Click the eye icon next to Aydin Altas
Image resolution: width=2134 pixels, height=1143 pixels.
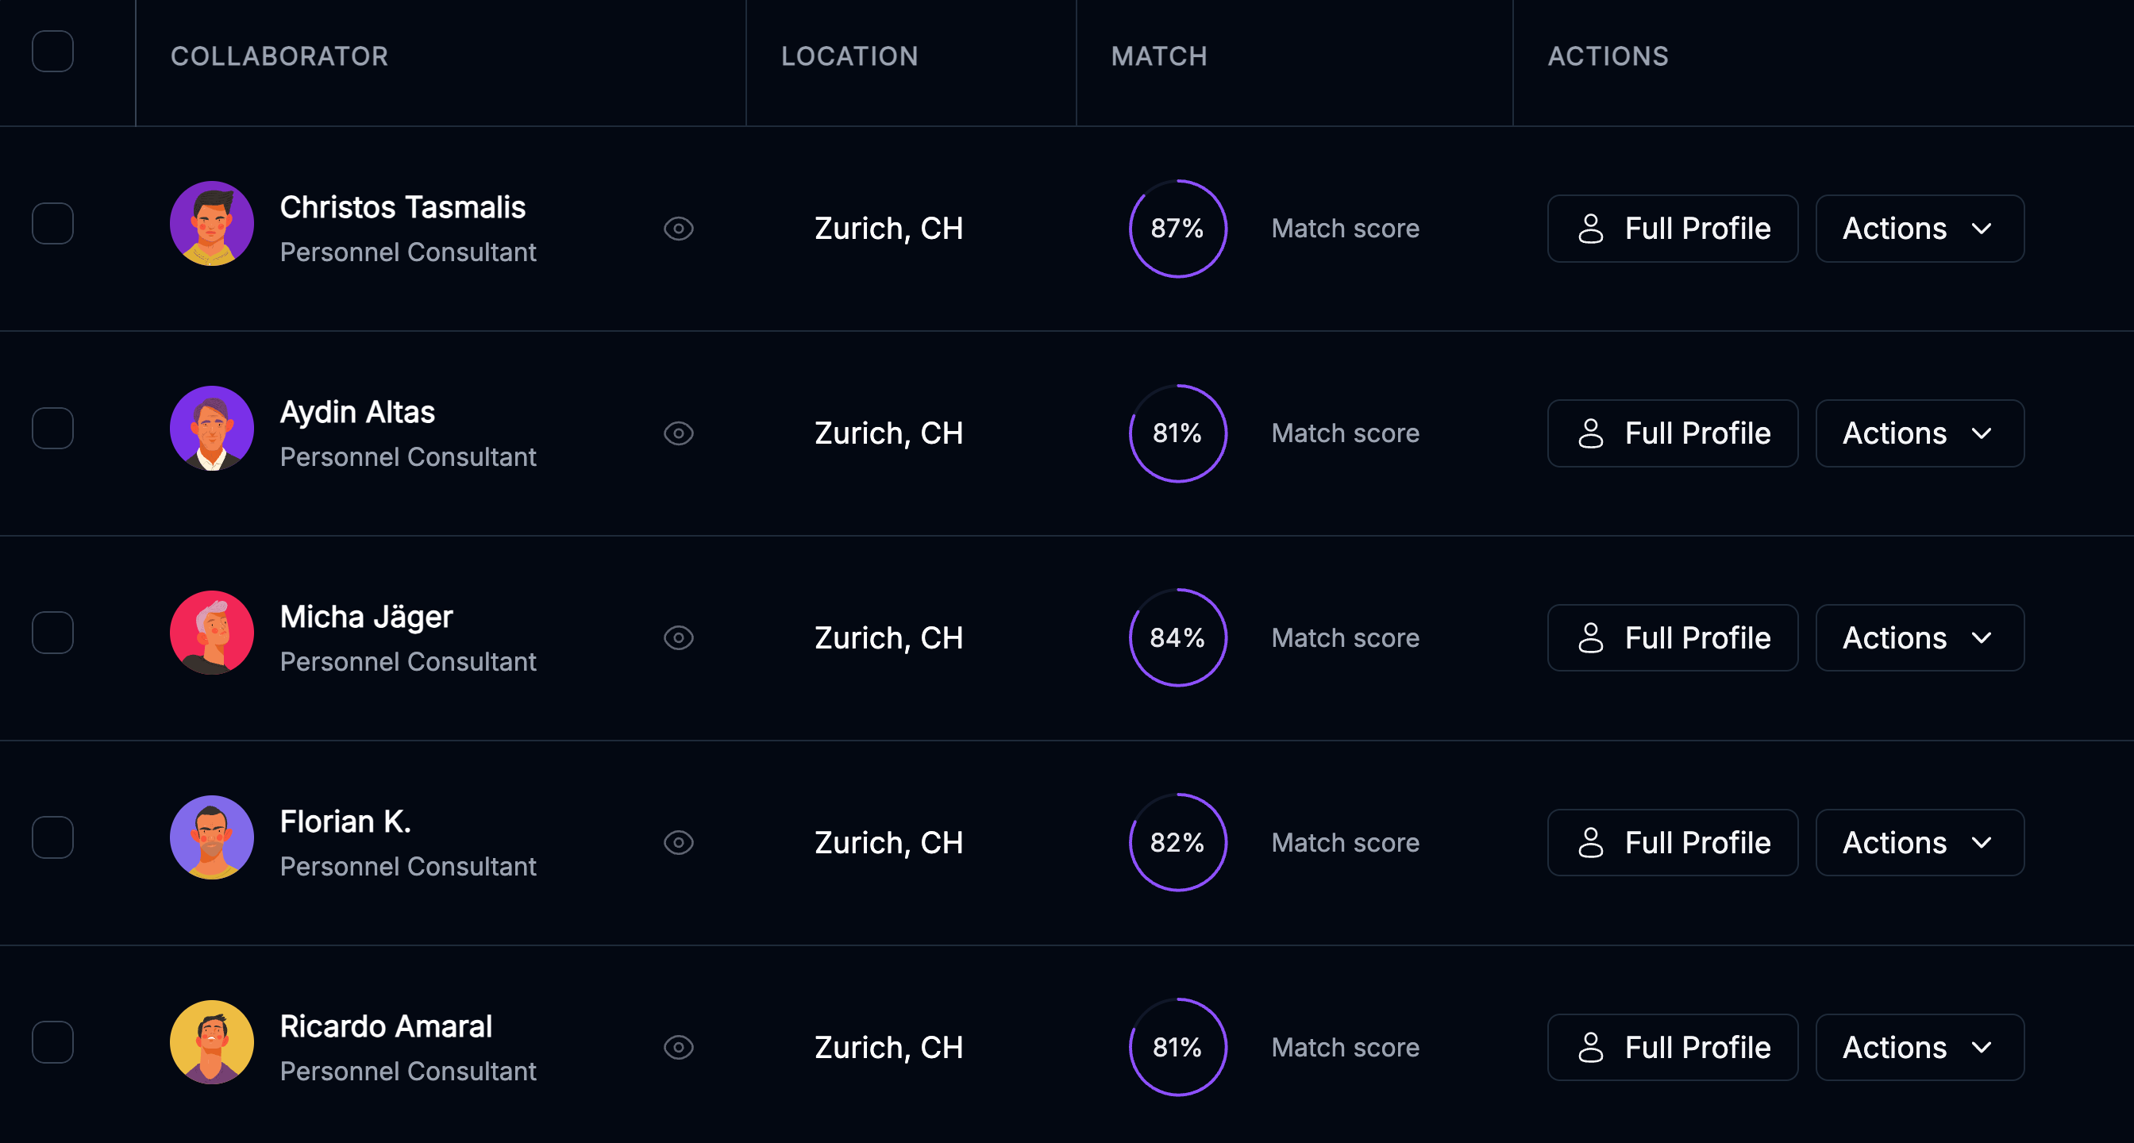coord(679,433)
